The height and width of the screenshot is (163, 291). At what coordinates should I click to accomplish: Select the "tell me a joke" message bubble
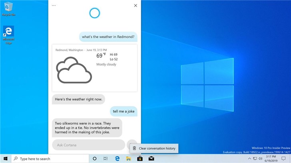point(124,111)
